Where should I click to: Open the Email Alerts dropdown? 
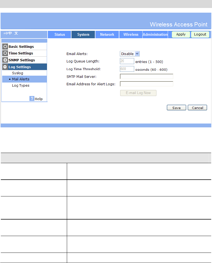pos(130,54)
